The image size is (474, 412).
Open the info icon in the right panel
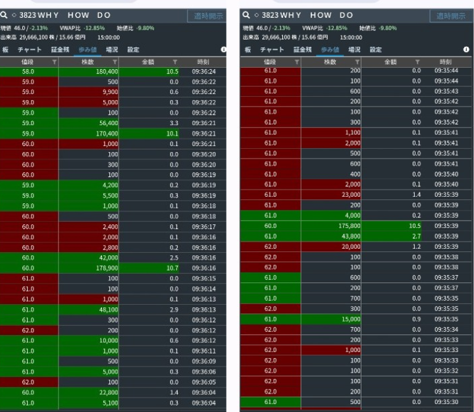coord(466,49)
